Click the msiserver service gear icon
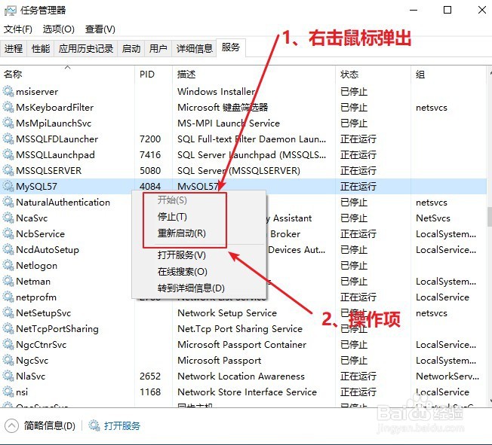 point(8,91)
